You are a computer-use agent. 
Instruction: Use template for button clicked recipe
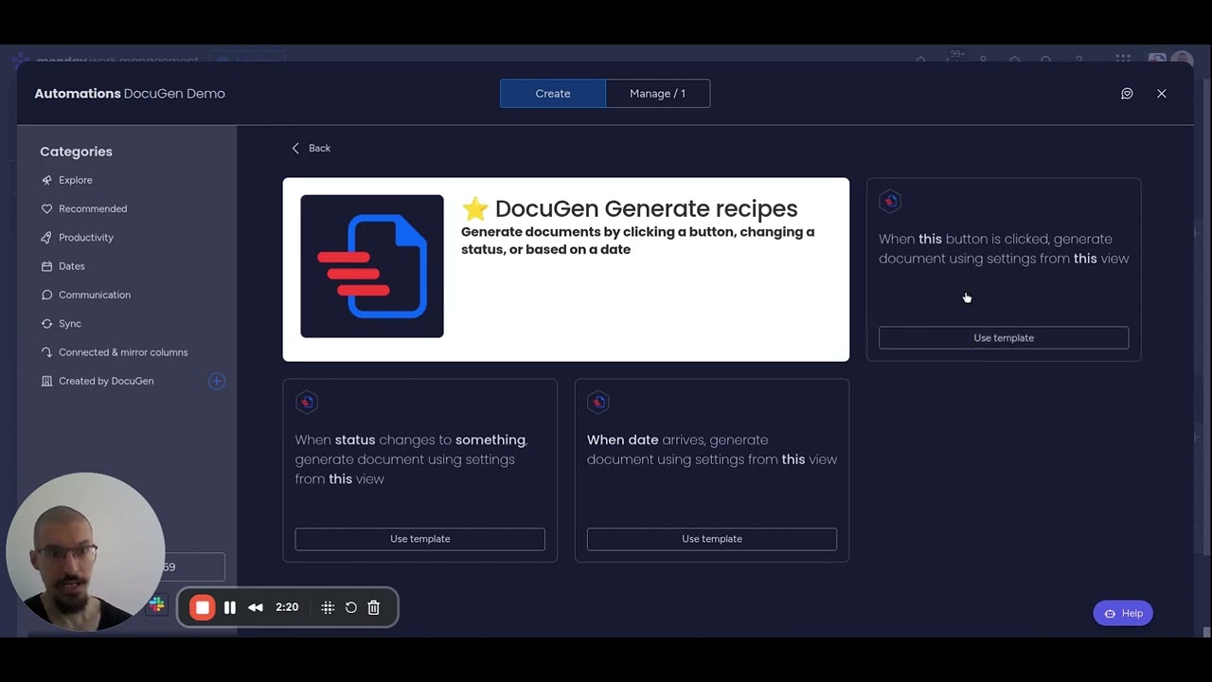tap(1004, 338)
